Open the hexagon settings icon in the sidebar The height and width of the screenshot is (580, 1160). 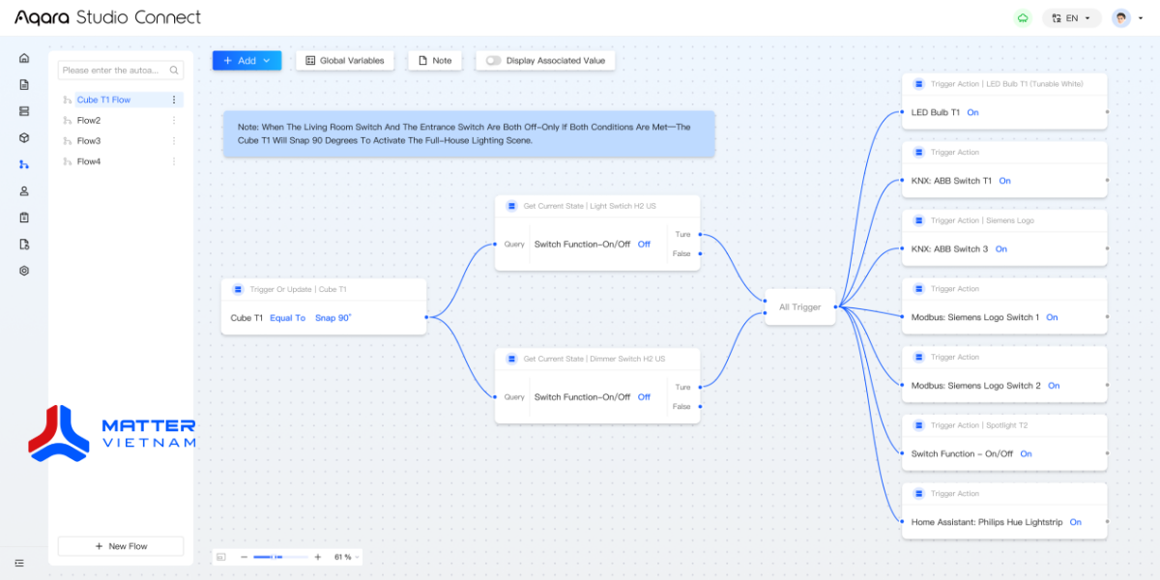pyautogui.click(x=24, y=271)
